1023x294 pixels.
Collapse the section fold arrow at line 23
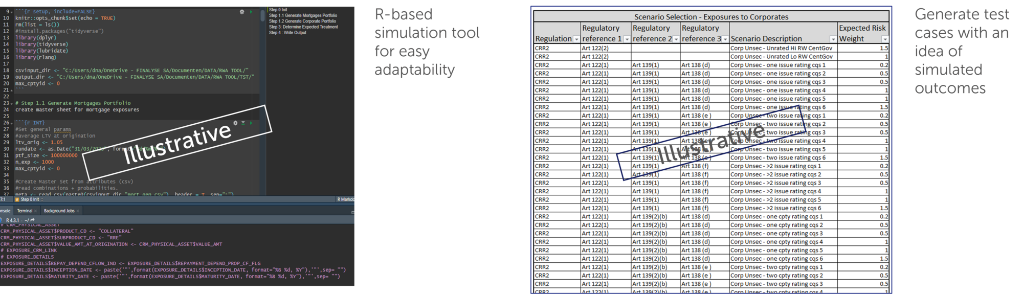pos(12,103)
